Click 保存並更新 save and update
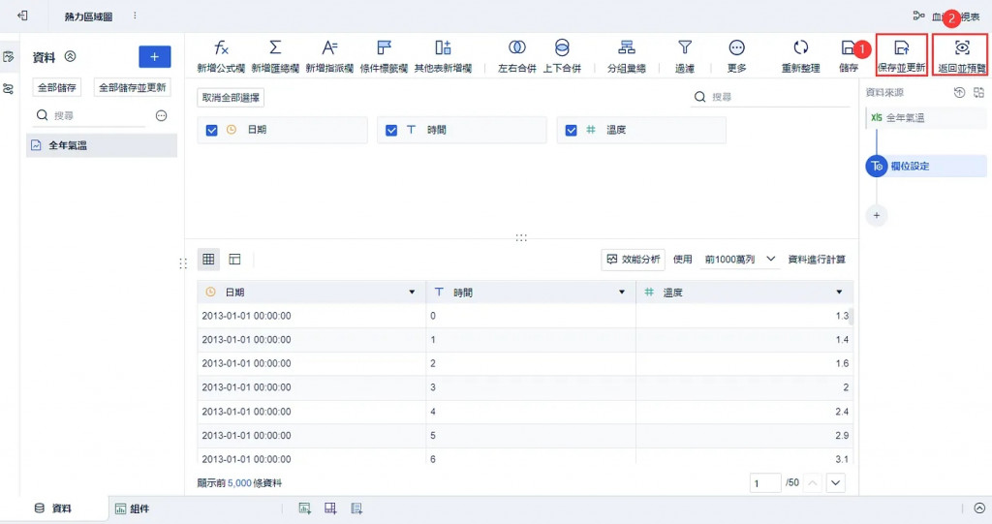Image resolution: width=992 pixels, height=524 pixels. pyautogui.click(x=902, y=56)
